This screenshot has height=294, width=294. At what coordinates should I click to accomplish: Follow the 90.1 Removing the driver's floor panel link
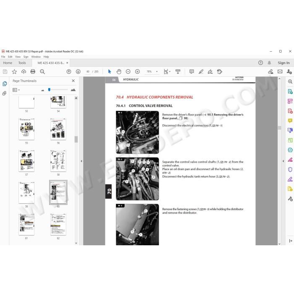[203, 116]
